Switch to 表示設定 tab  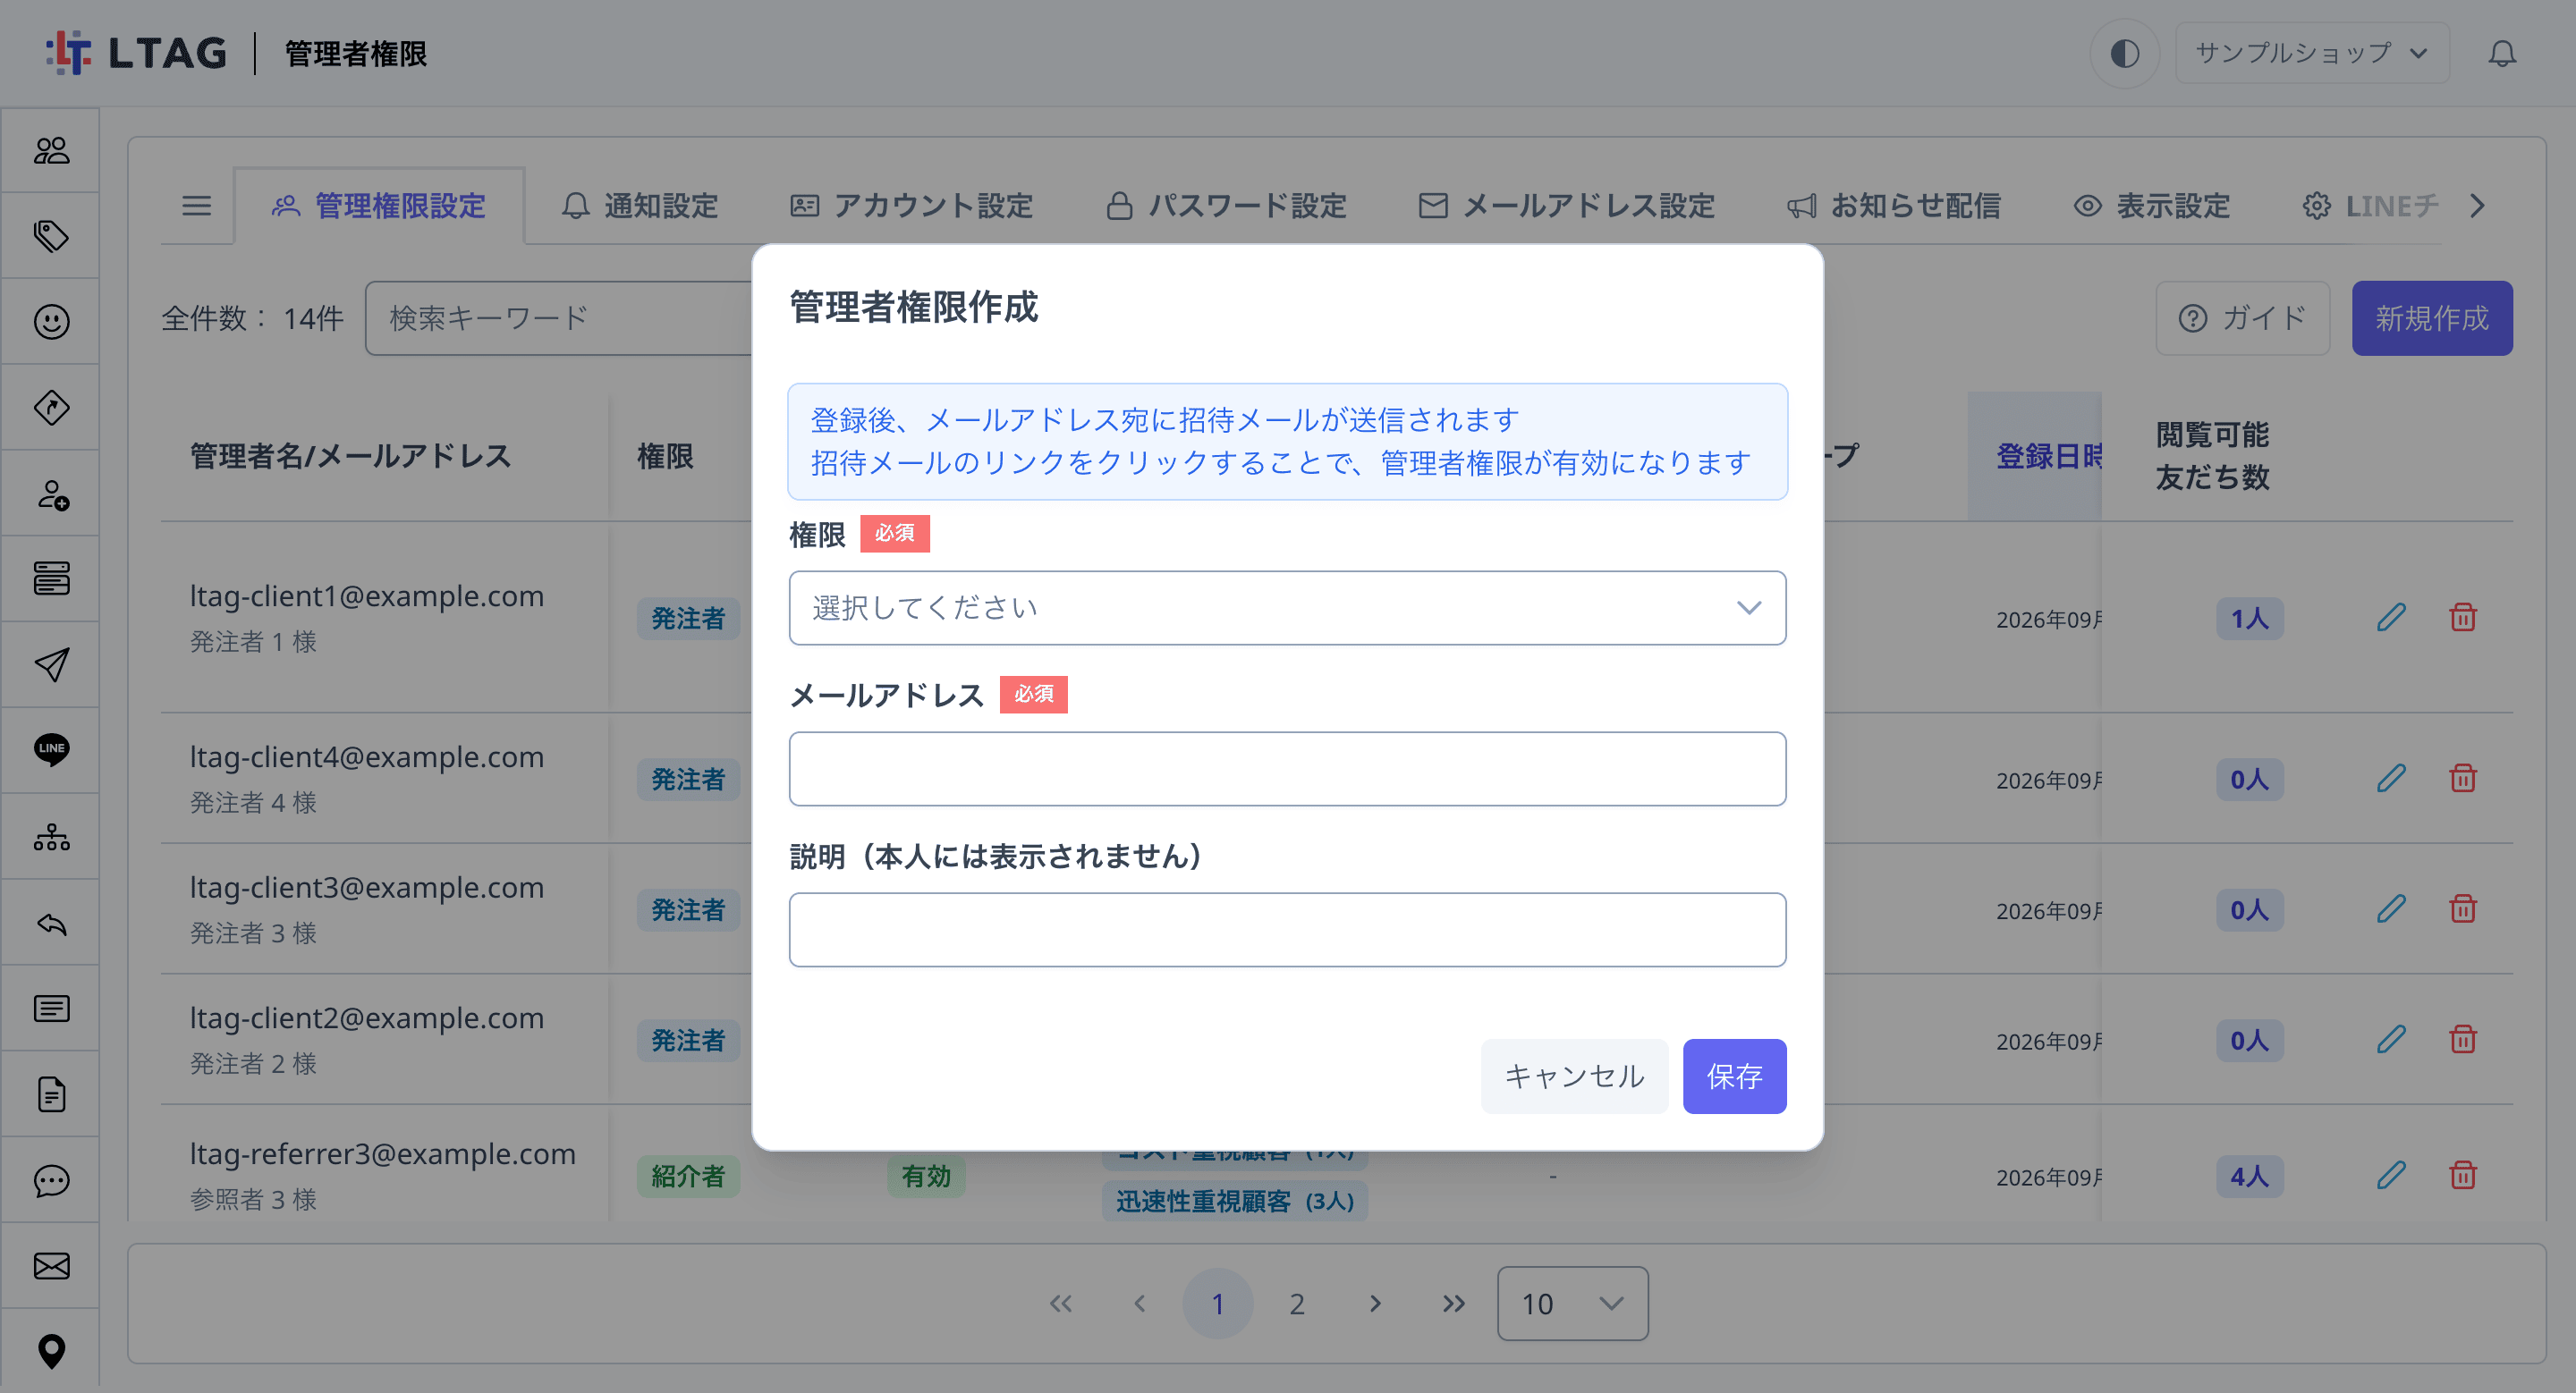tap(2152, 206)
